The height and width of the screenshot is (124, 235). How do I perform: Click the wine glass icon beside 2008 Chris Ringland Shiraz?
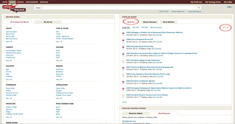(x=123, y=41)
